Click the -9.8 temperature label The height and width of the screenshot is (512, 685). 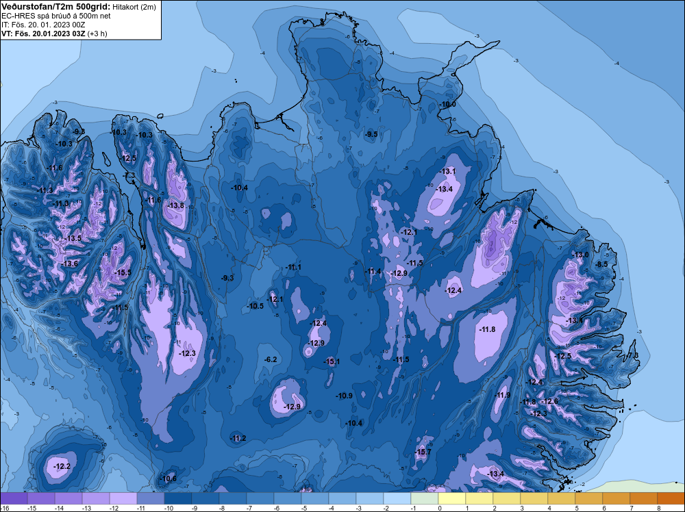[78, 131]
